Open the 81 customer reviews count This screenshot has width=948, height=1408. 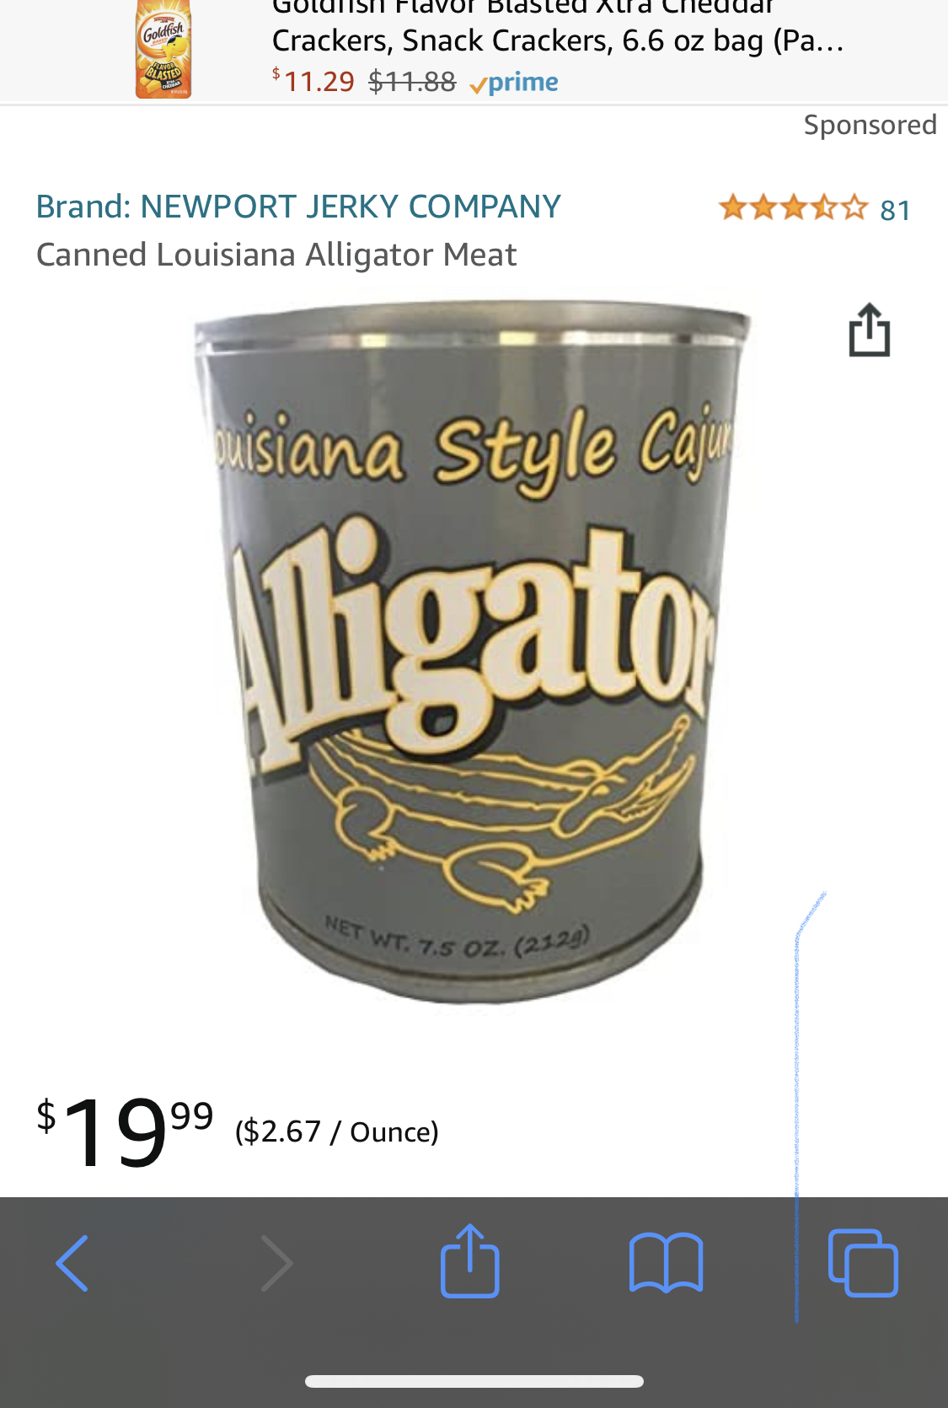[895, 210]
